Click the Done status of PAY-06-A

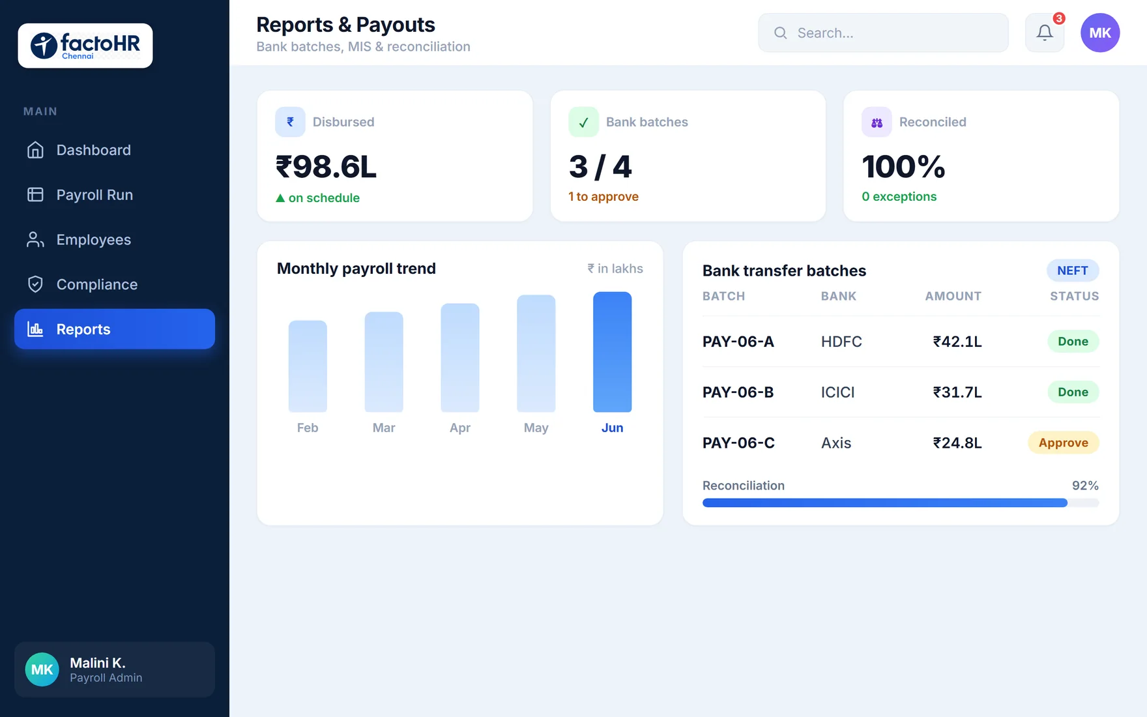tap(1073, 342)
